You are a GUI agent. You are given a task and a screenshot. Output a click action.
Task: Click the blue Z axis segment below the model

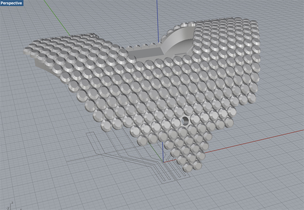coord(162,150)
